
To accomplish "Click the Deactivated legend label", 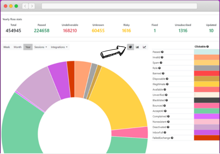I will click(159, 127).
